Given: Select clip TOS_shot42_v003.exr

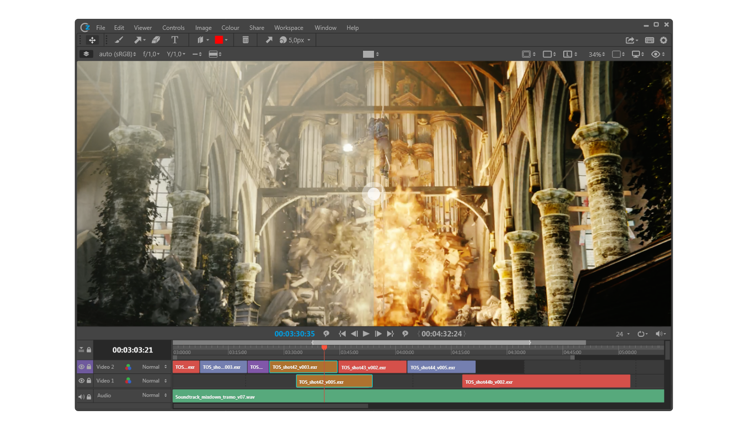Looking at the screenshot, I should (x=303, y=367).
